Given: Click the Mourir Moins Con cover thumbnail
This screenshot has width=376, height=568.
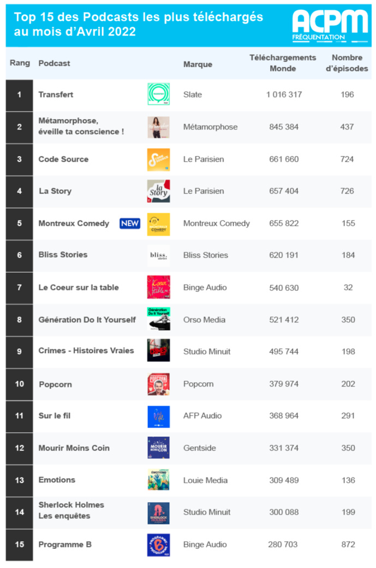Looking at the screenshot, I should pos(158,448).
